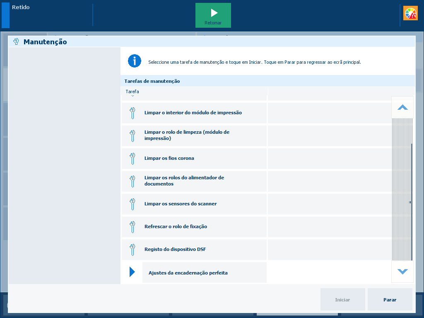Click wrench icon for Limpar os sensores do scanner
Viewport: 424px width, 318px height.
tap(132, 204)
